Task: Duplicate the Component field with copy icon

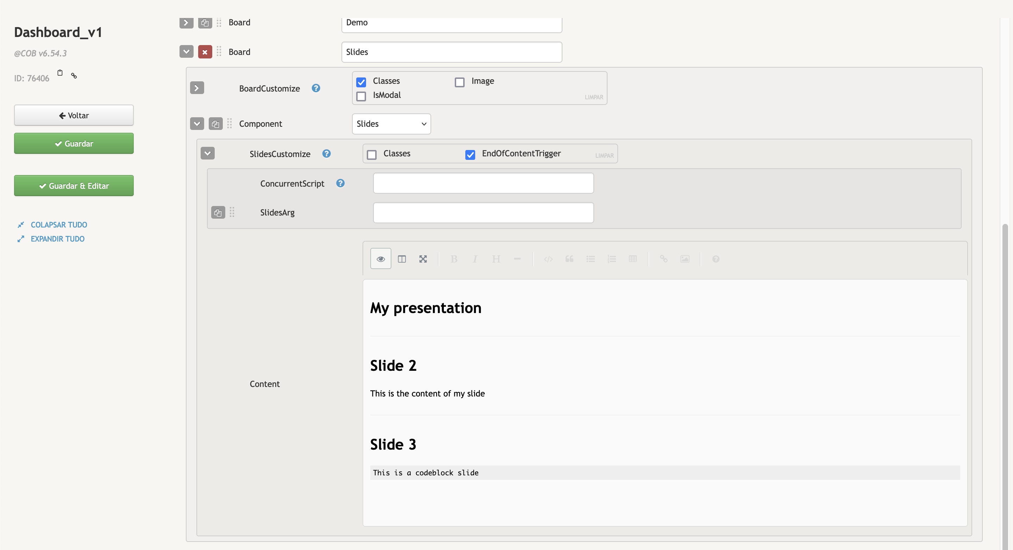Action: [215, 124]
